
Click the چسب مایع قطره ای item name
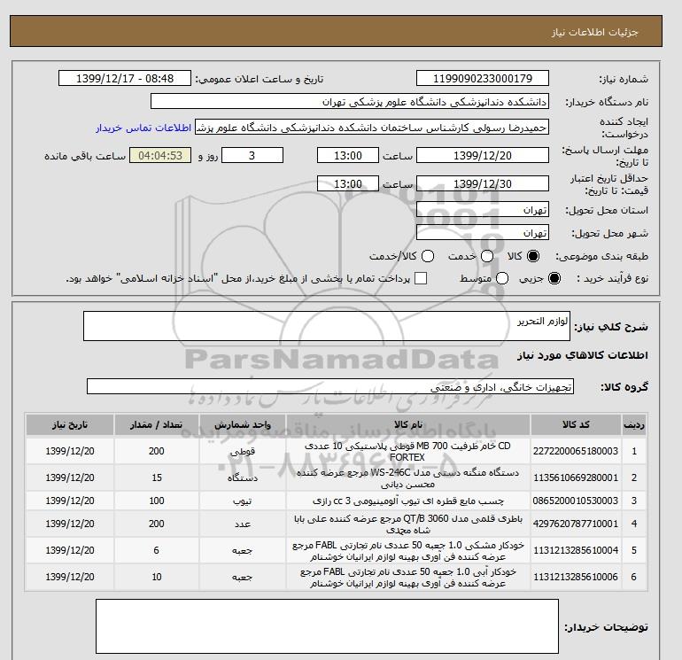[407, 501]
